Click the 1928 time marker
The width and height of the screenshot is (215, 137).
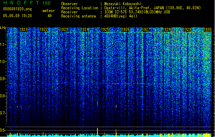click(166, 29)
